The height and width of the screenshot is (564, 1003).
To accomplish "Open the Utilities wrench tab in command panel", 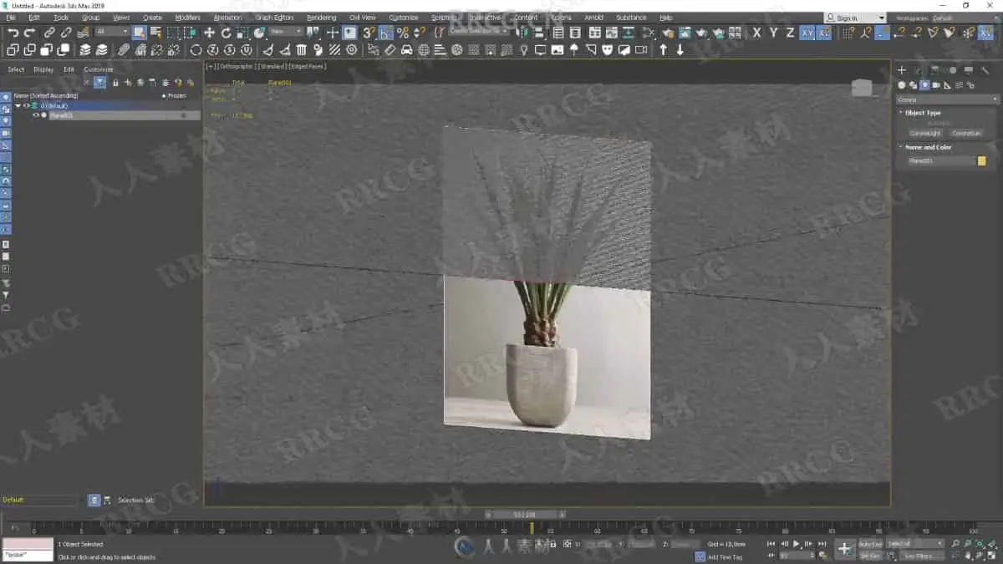I will (x=985, y=70).
